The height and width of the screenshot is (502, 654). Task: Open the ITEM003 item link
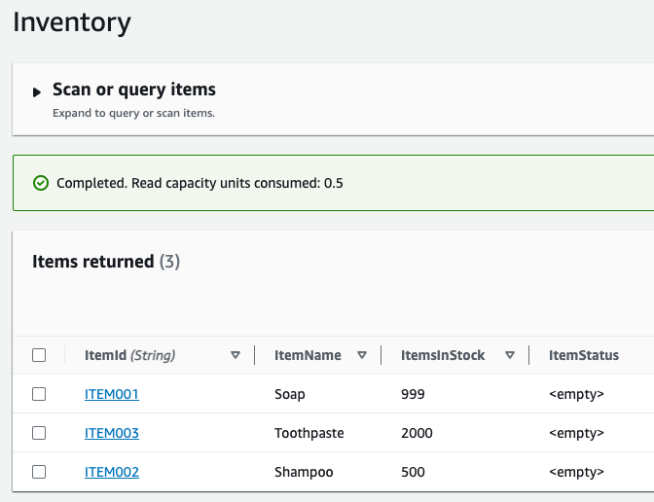(x=112, y=433)
